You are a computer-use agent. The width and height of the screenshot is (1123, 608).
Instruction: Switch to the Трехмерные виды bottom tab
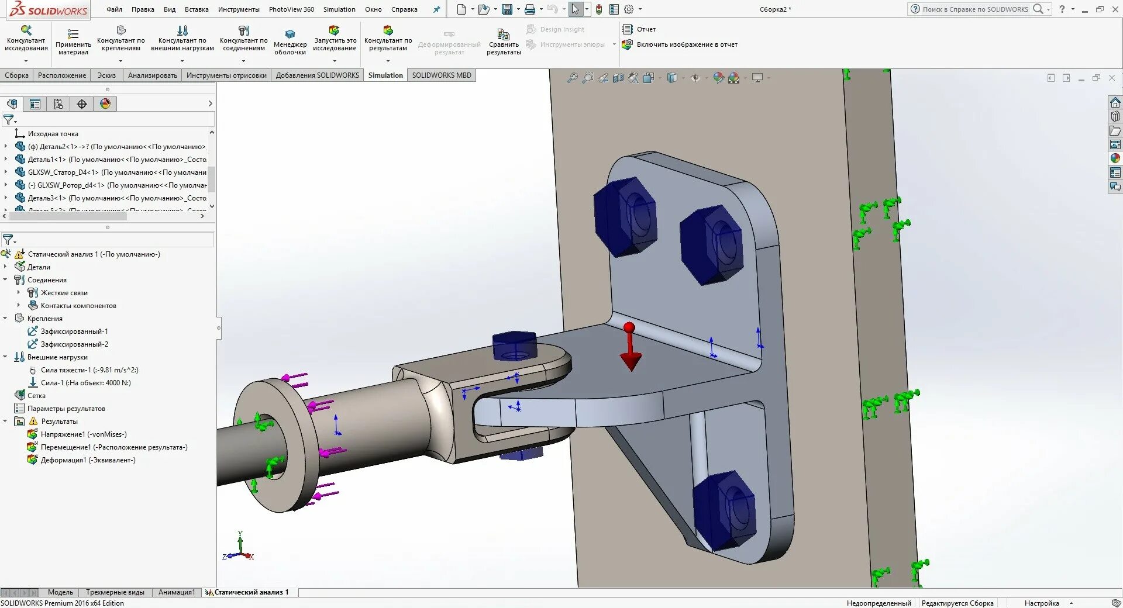pyautogui.click(x=115, y=592)
